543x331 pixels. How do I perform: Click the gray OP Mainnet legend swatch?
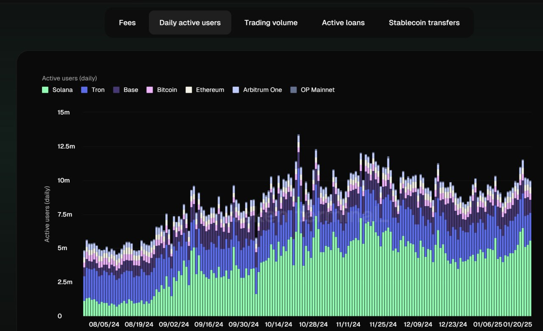coord(294,90)
